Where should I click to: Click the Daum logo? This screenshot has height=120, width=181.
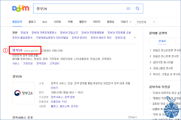pyautogui.click(x=21, y=9)
